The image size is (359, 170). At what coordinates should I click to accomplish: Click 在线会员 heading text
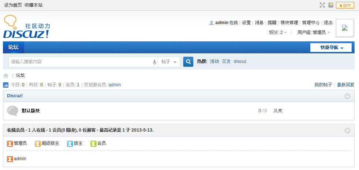click(15, 130)
